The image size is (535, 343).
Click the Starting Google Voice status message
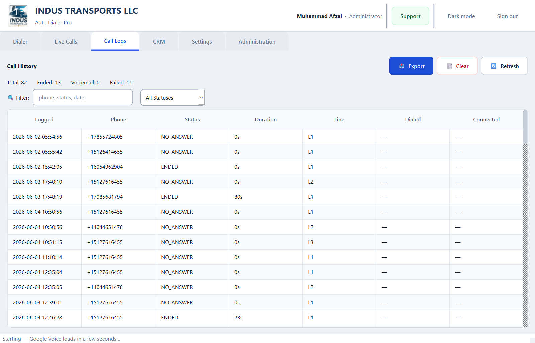(61, 339)
